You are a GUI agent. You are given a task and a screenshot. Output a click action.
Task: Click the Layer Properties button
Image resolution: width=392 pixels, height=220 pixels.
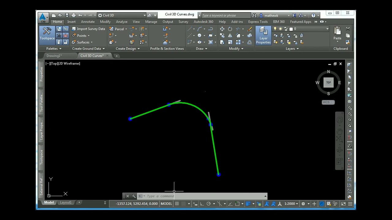[x=263, y=35]
